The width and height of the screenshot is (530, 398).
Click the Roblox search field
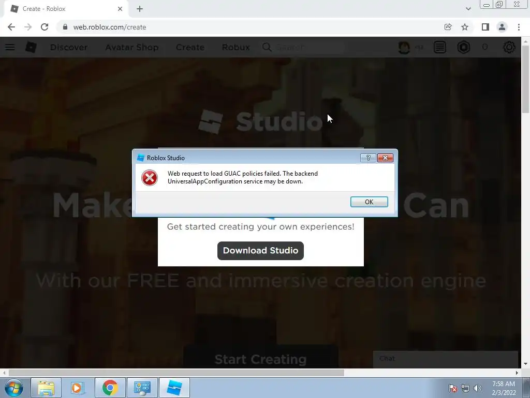303,47
